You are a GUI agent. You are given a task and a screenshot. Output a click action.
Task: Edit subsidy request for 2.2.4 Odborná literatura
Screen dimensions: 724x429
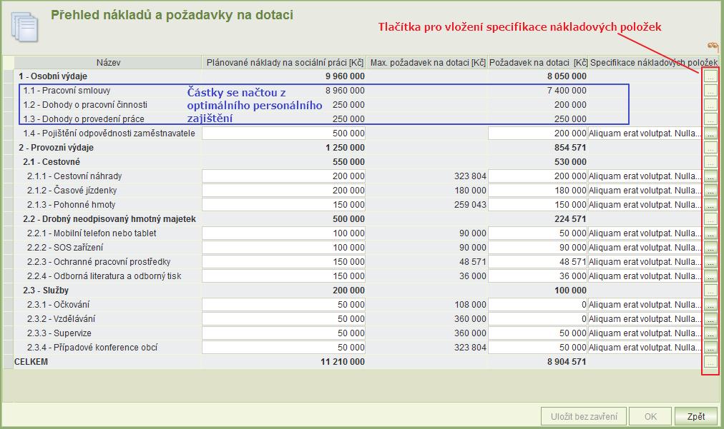click(537, 276)
